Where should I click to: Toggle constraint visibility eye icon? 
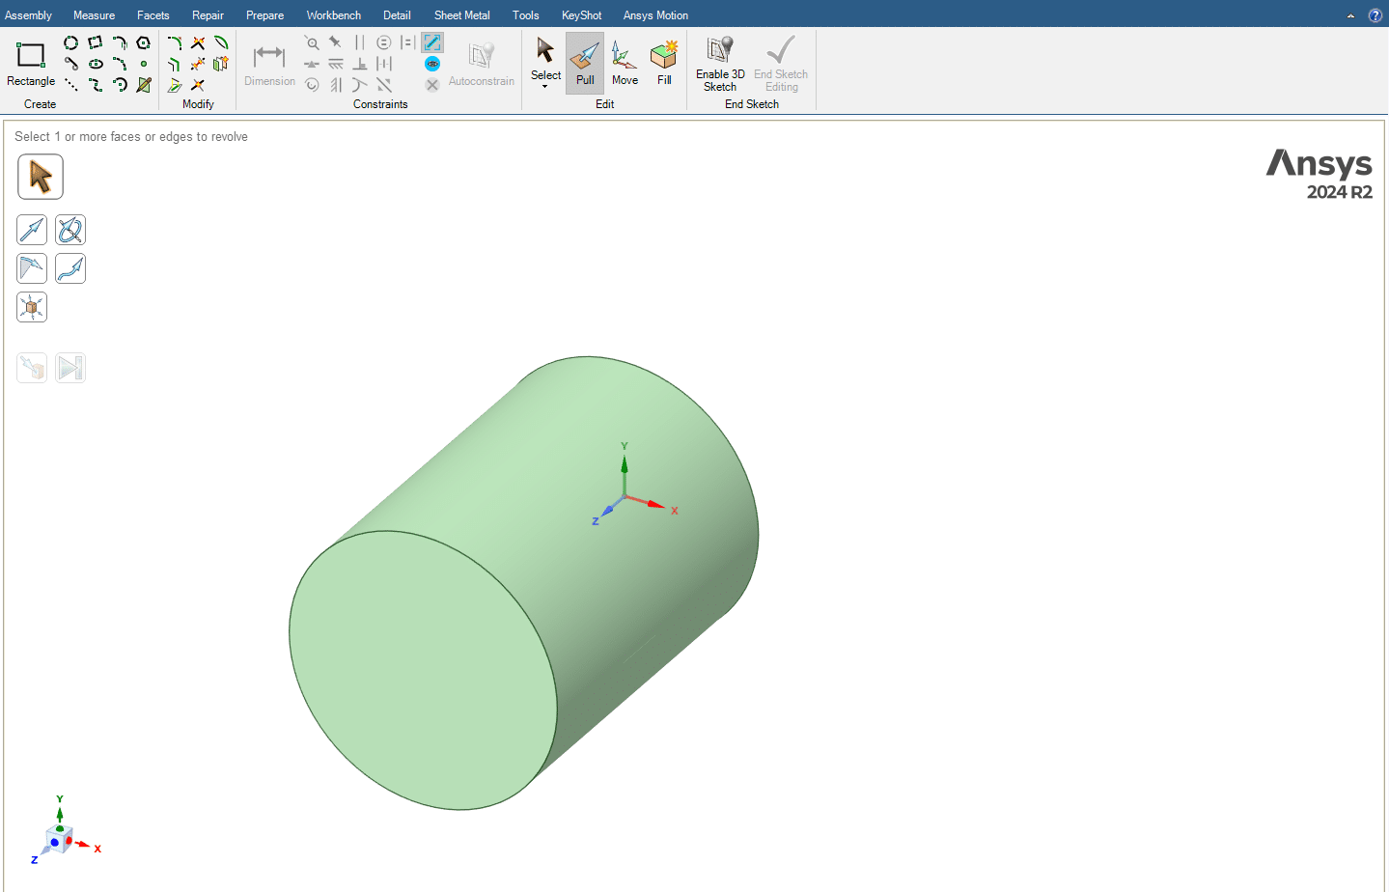tap(432, 64)
